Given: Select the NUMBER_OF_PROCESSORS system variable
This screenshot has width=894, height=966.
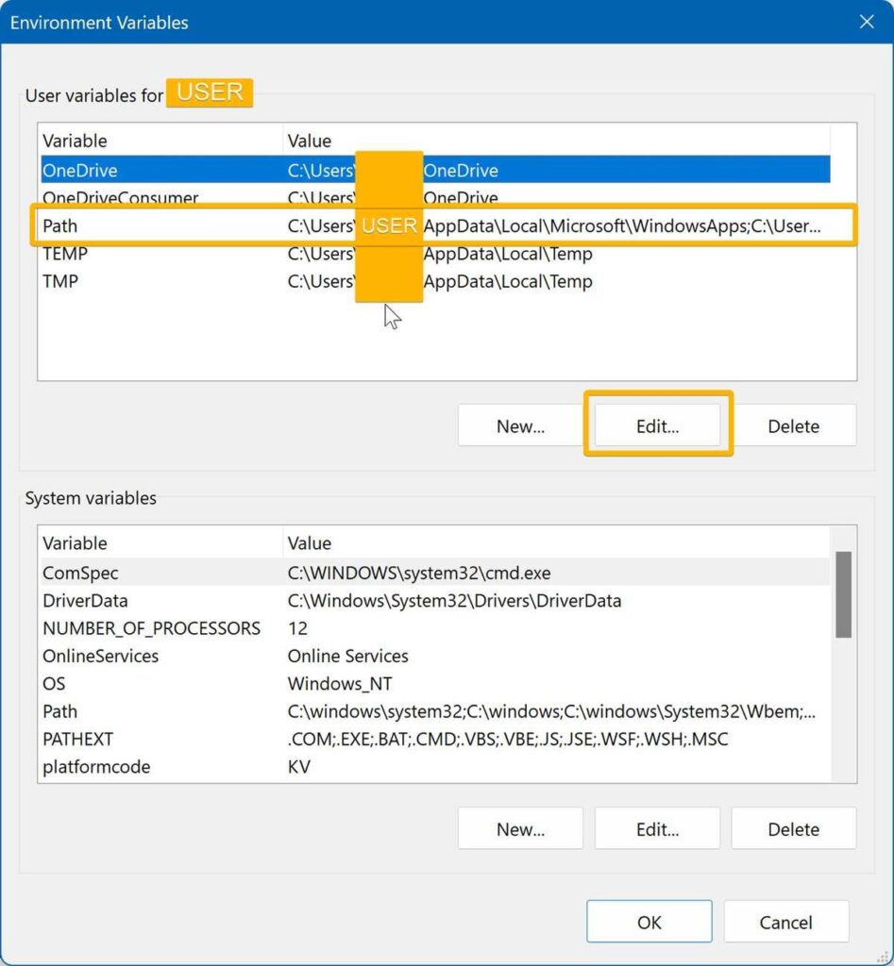Looking at the screenshot, I should coord(435,627).
